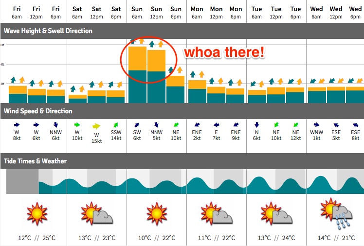Click the Sat 12pm column heading
This screenshot has height=246, width=364.
pyautogui.click(x=96, y=13)
